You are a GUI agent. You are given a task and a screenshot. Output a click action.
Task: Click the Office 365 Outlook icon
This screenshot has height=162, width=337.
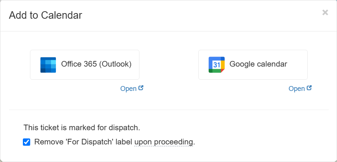tap(48, 65)
